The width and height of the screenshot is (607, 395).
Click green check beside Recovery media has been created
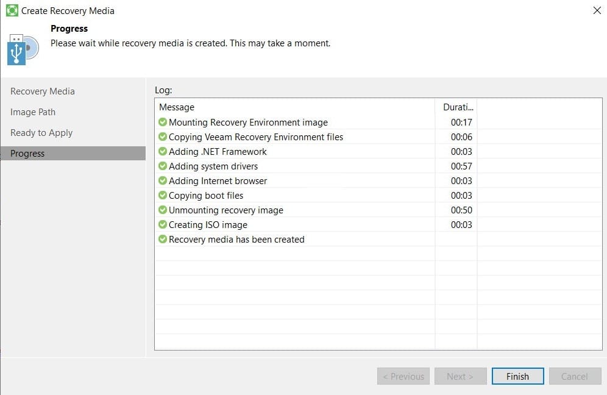click(x=163, y=240)
